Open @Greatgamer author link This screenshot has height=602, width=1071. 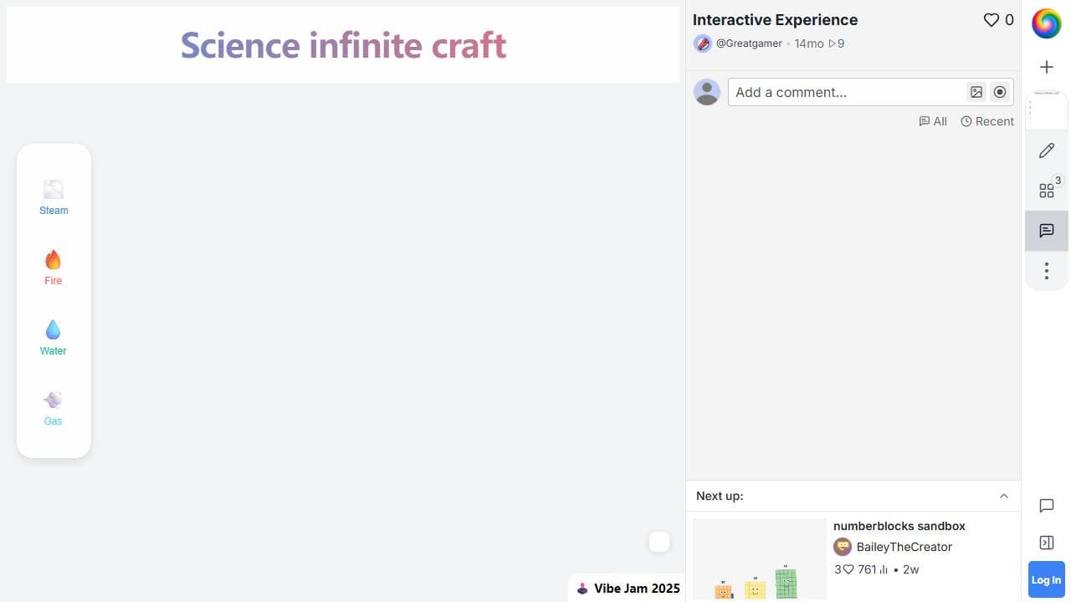coord(749,43)
